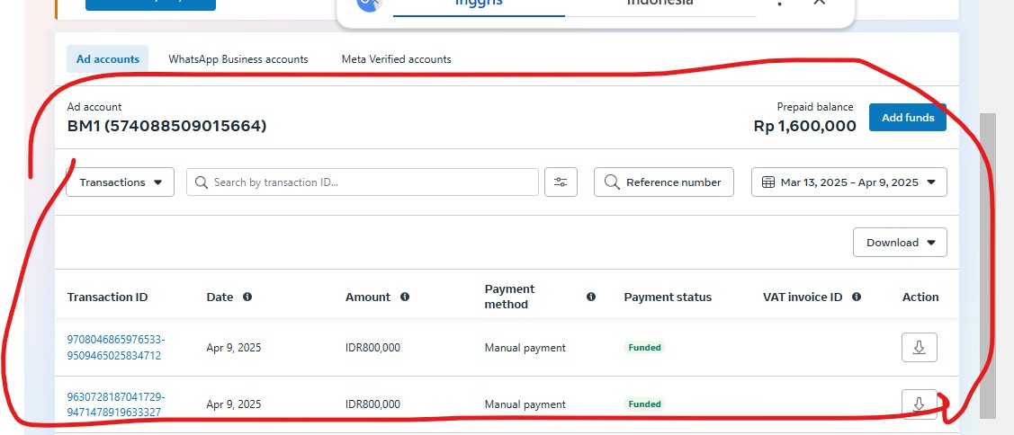The height and width of the screenshot is (435, 1014).
Task: Click the info icon beside Amount
Action: pos(405,297)
